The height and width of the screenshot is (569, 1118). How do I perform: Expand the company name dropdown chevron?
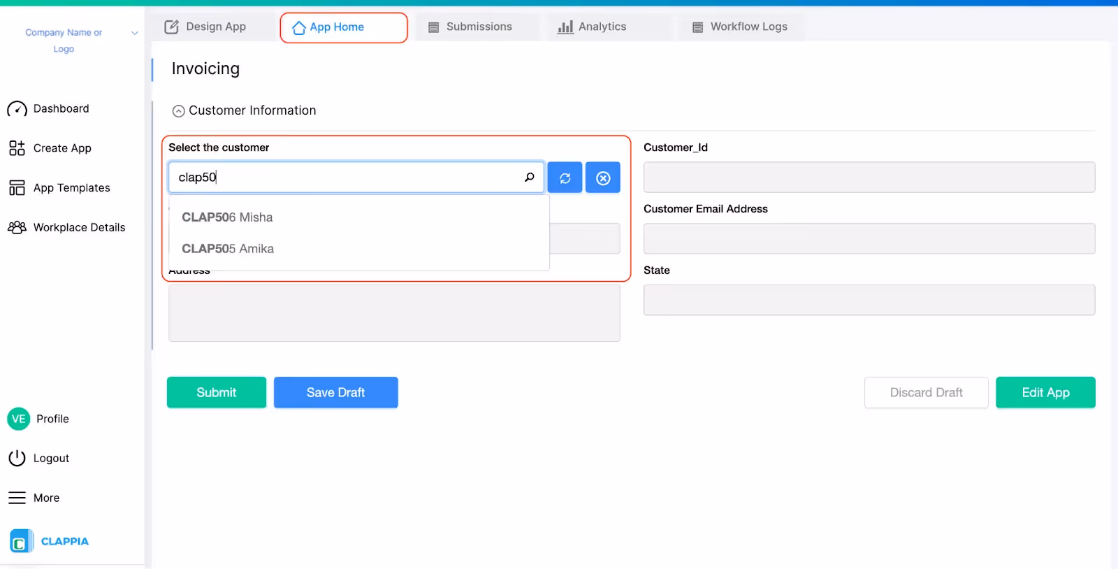pos(135,33)
